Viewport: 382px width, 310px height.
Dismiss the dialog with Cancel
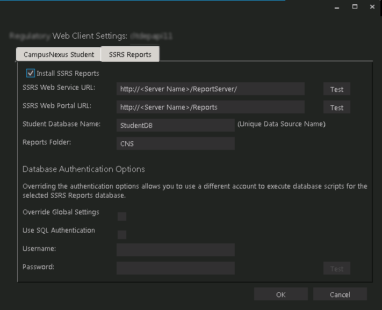tap(340, 294)
